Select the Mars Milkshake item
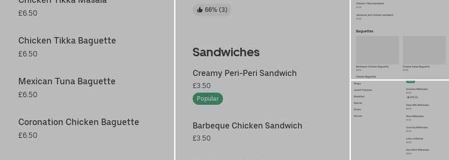The image size is (449, 160). (x=415, y=116)
